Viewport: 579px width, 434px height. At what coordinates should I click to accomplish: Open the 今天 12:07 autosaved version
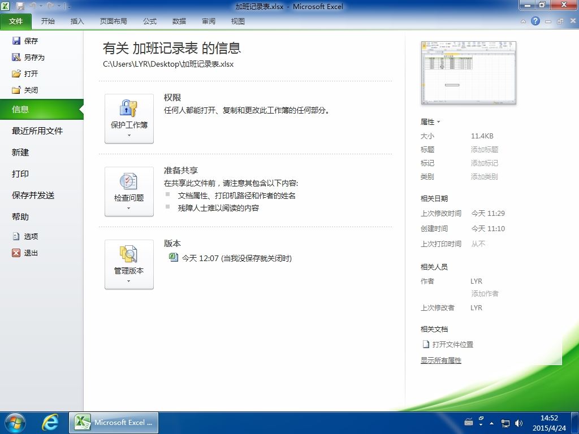237,258
